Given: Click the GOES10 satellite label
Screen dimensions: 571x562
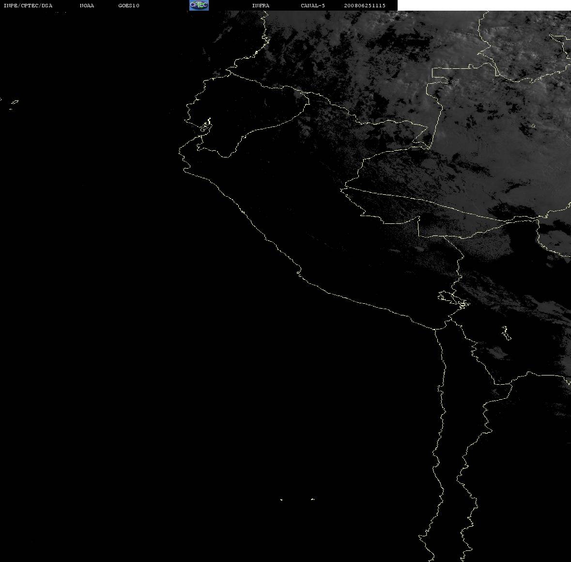Looking at the screenshot, I should [129, 5].
